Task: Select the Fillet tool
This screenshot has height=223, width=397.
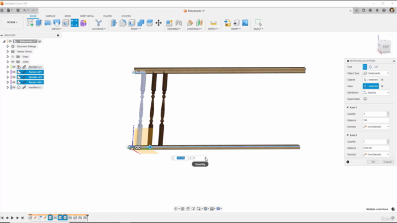Action: click(x=123, y=23)
